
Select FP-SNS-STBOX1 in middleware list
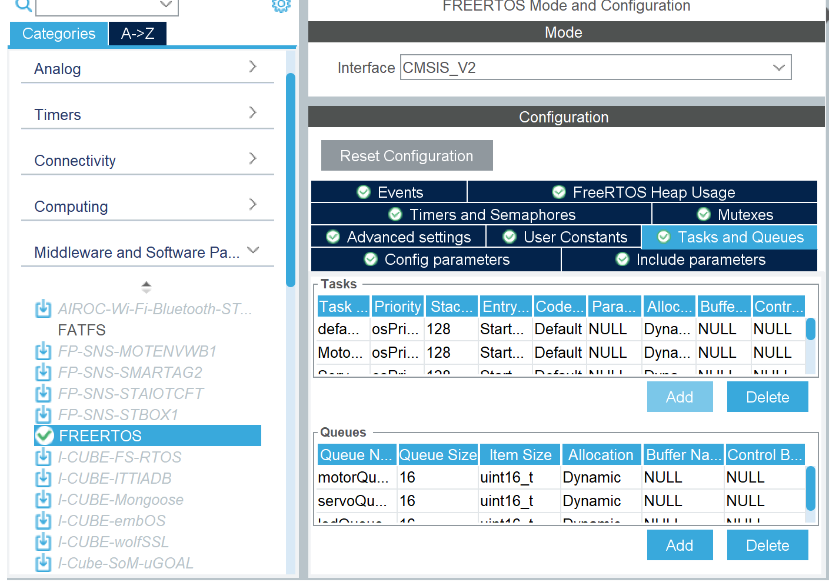click(118, 415)
